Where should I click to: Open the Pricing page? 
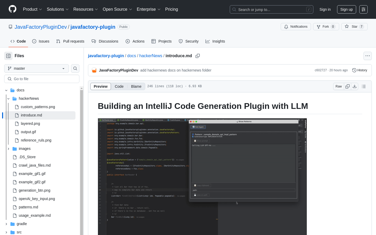[x=172, y=9]
